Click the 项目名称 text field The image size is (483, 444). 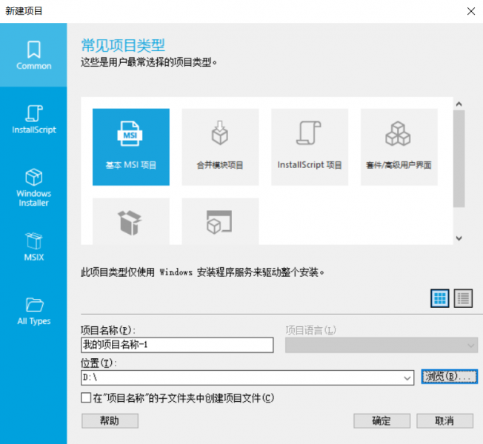tap(177, 345)
